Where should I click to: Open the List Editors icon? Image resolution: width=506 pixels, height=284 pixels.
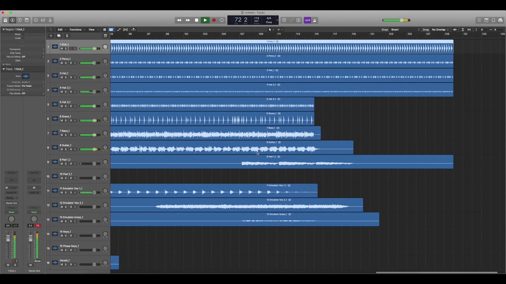(x=479, y=20)
